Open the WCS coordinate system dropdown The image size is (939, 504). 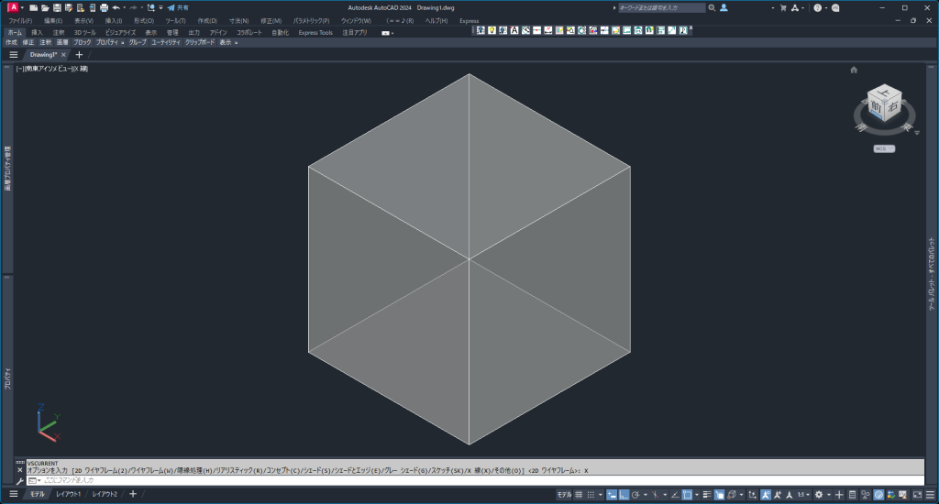click(883, 148)
